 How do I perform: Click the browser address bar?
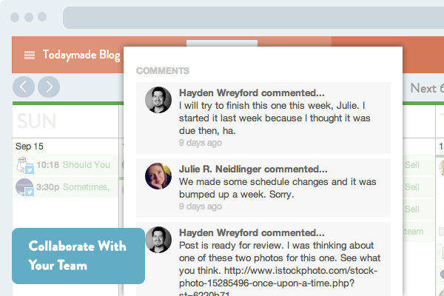253,18
